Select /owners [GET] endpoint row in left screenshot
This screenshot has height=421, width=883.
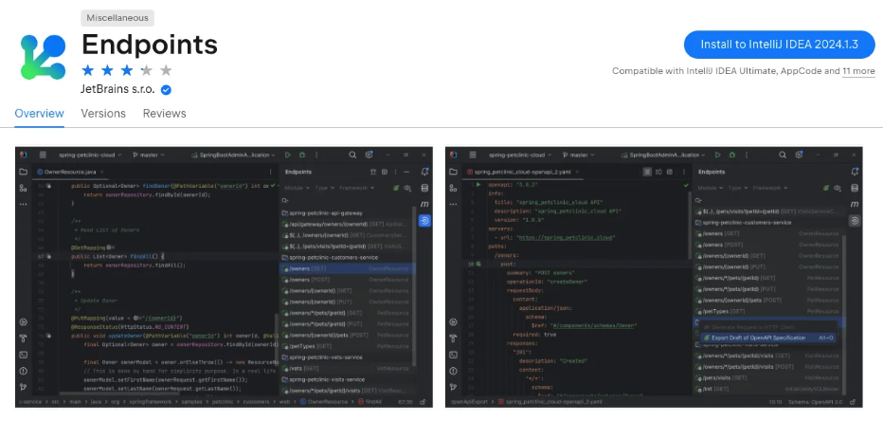348,269
